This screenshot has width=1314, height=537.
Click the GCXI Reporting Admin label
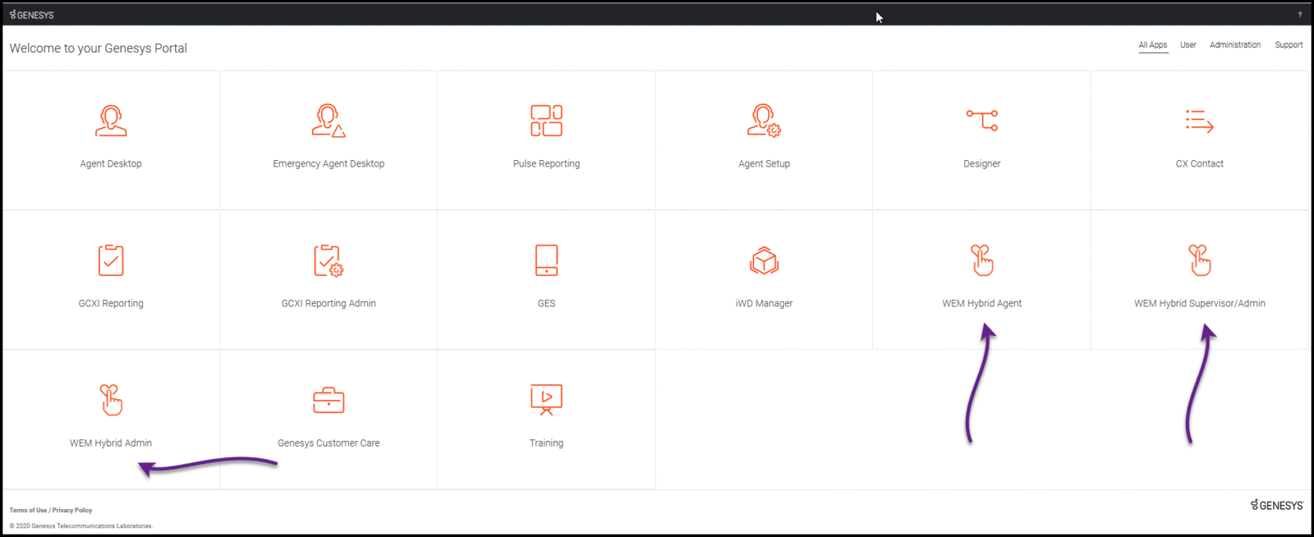tap(328, 303)
